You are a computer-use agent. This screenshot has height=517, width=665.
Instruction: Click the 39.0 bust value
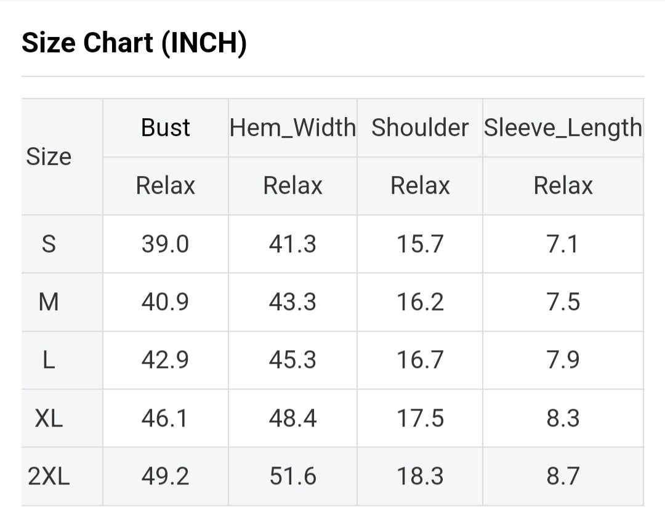coord(165,244)
